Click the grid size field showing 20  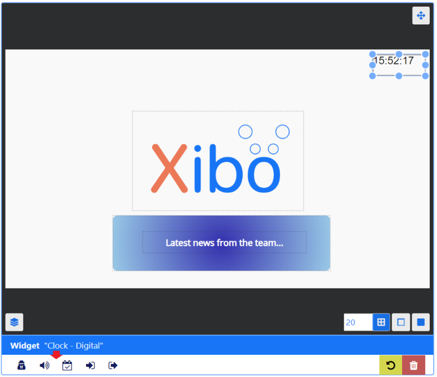point(357,322)
